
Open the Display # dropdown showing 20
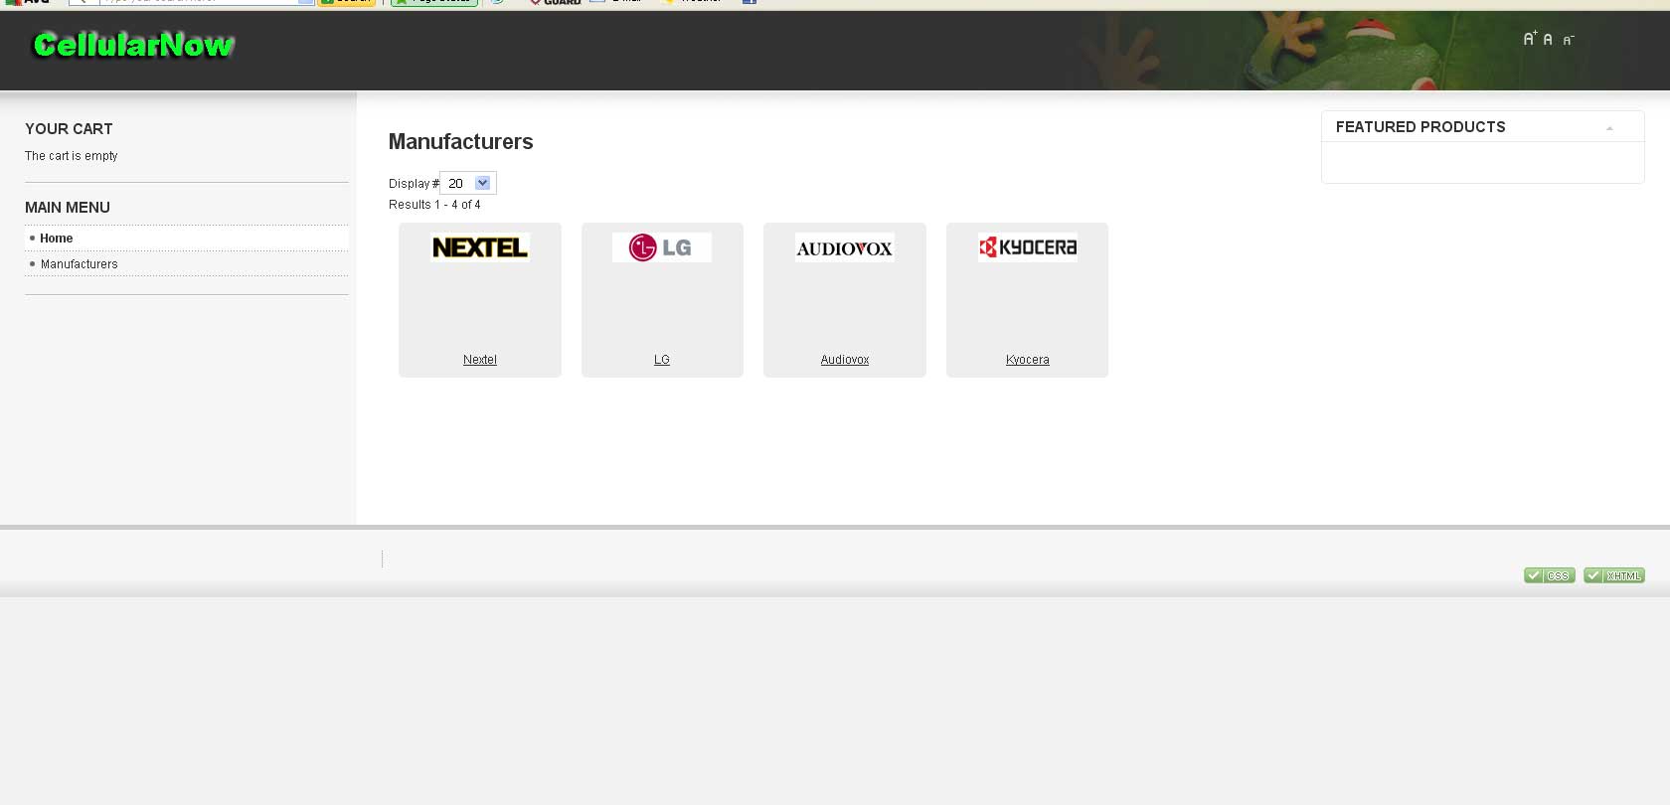(468, 183)
